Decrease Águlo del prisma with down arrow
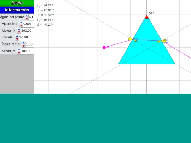 (x=27, y=18)
